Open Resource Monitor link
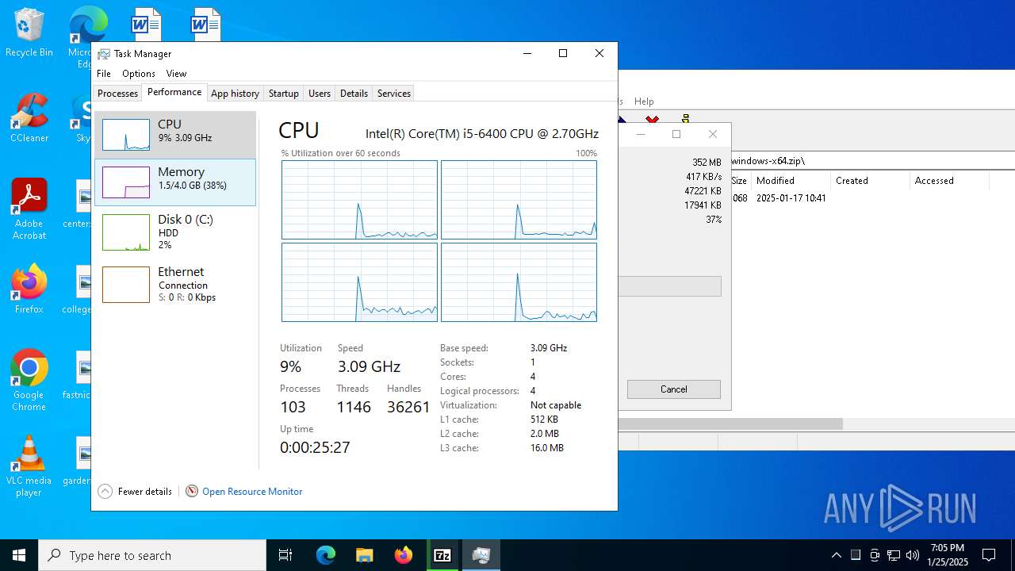The image size is (1015, 571). tap(252, 492)
